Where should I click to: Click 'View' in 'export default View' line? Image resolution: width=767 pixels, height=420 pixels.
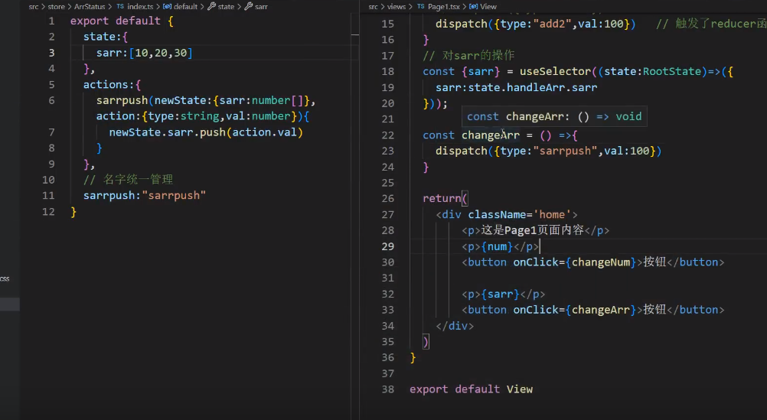click(x=520, y=389)
